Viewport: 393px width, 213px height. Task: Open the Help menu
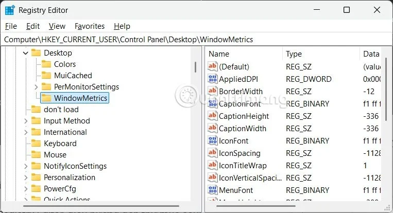tap(122, 26)
